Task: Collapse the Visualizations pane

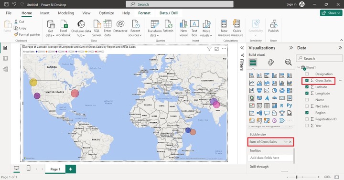Action: (291, 48)
